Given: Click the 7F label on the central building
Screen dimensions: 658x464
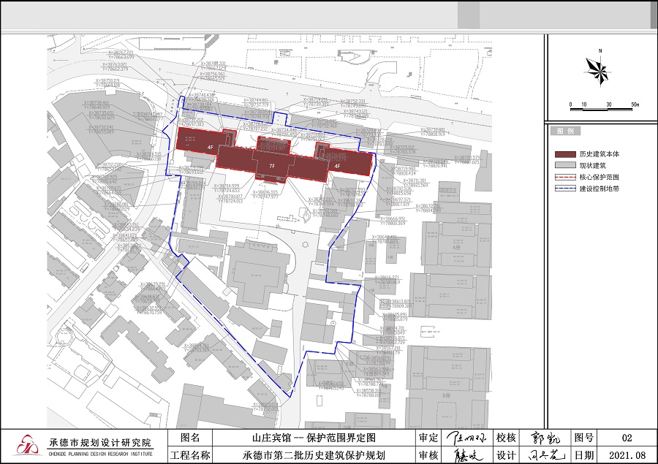Looking at the screenshot, I should 272,167.
